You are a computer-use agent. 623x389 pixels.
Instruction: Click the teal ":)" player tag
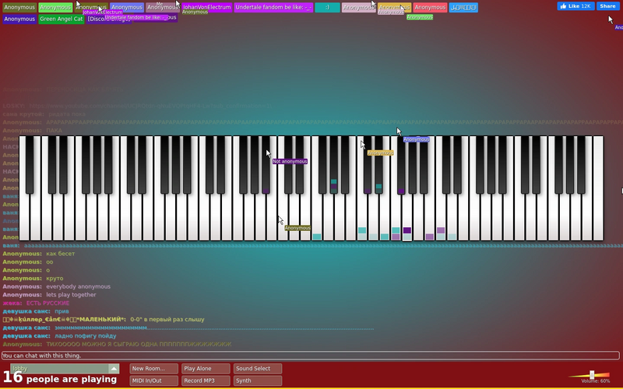click(x=327, y=7)
